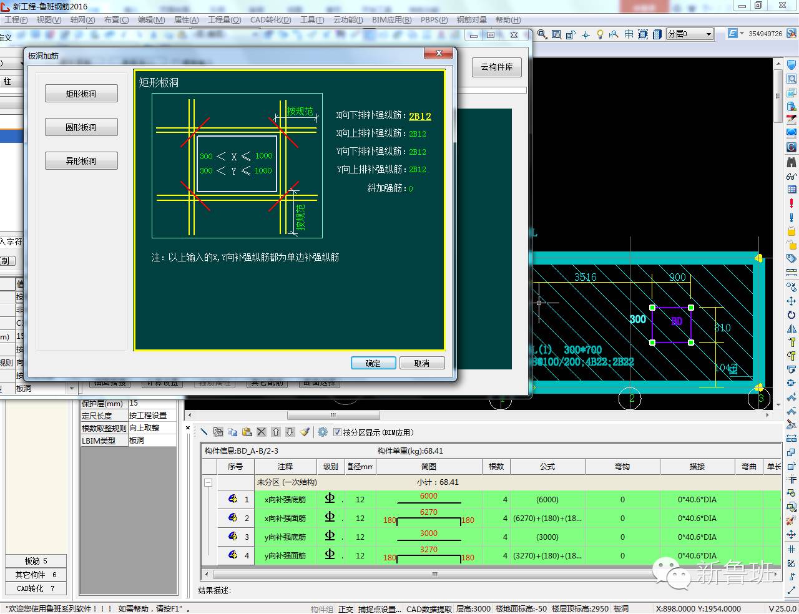Click the horizontal scrollbar under the CAD drawing
The image size is (799, 614).
click(x=333, y=415)
